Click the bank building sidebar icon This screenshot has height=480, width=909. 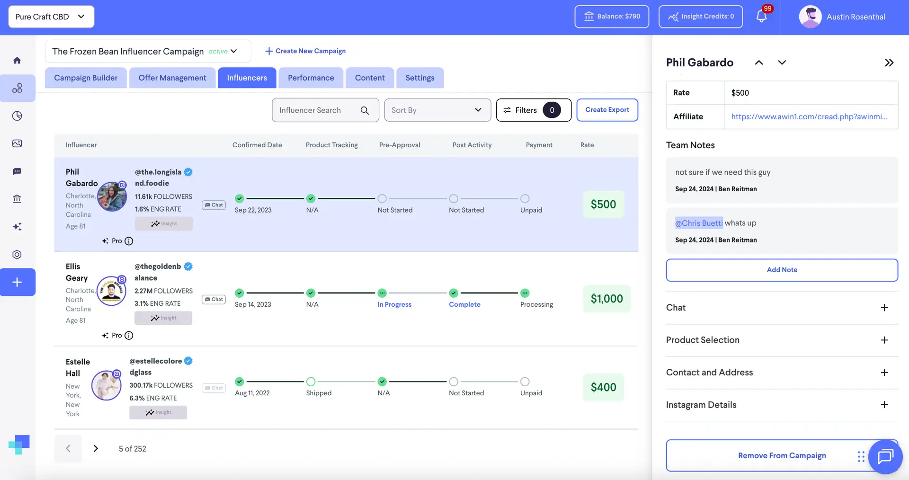(17, 199)
